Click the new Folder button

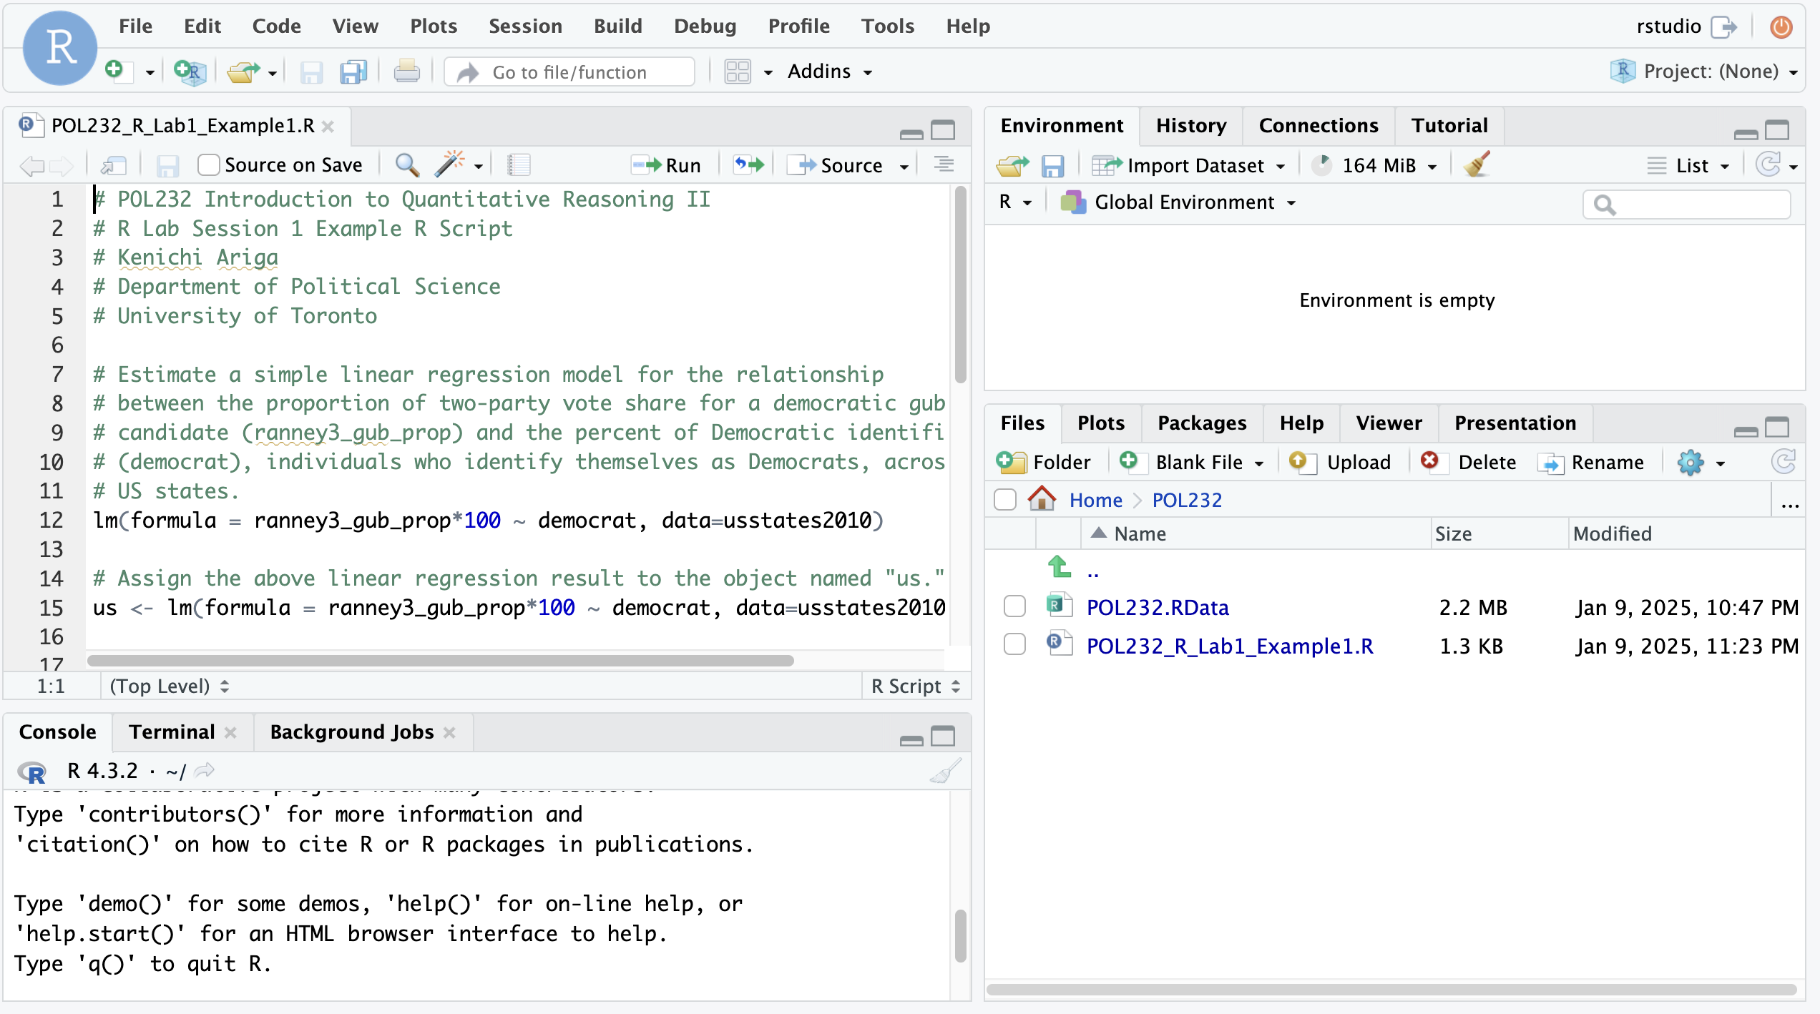[1044, 463]
